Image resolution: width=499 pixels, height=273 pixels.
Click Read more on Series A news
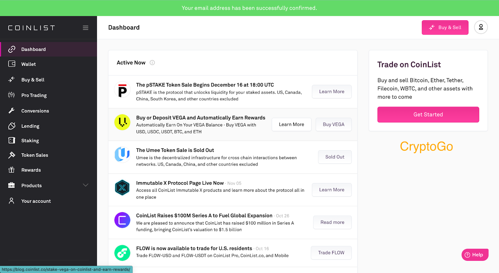(332, 222)
